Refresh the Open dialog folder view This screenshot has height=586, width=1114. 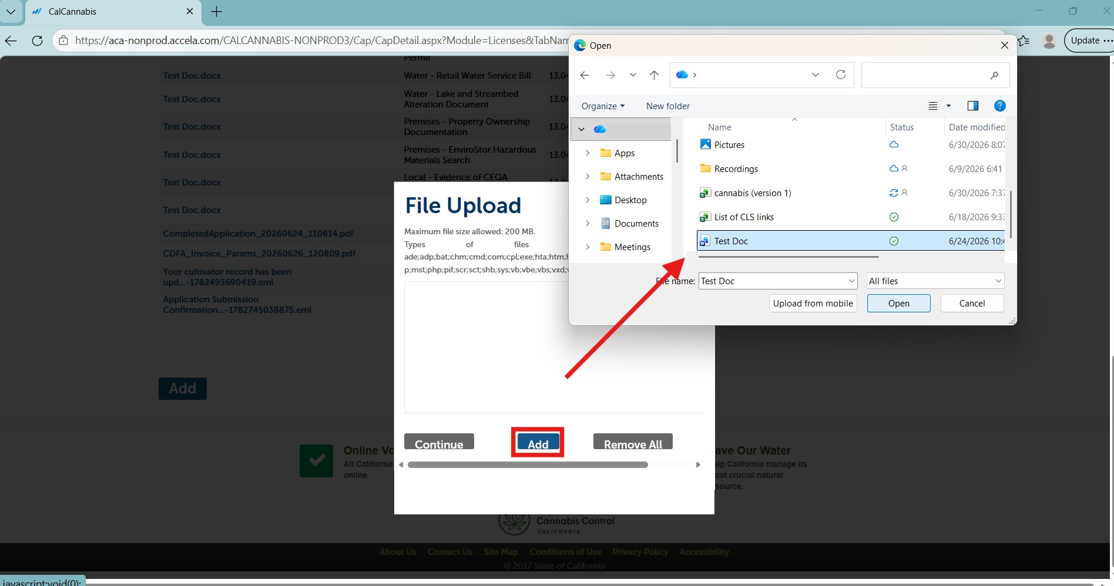(841, 75)
